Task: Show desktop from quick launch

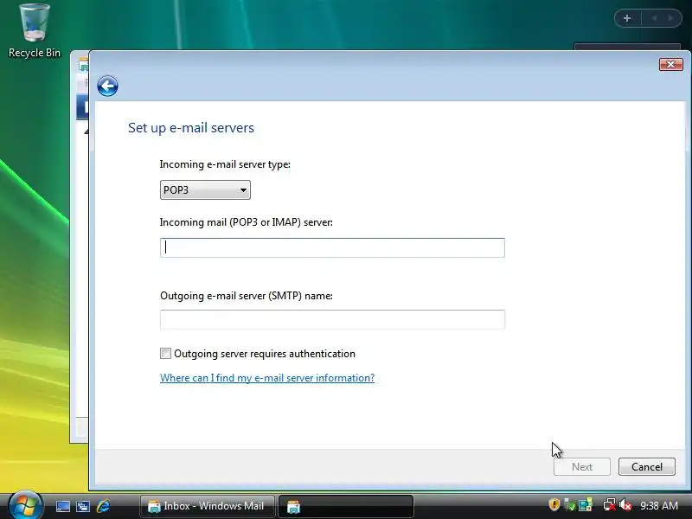Action: click(62, 506)
